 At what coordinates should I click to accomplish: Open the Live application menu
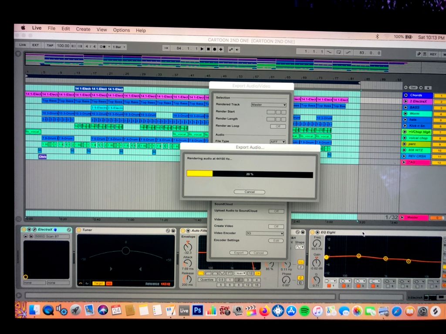pyautogui.click(x=37, y=28)
